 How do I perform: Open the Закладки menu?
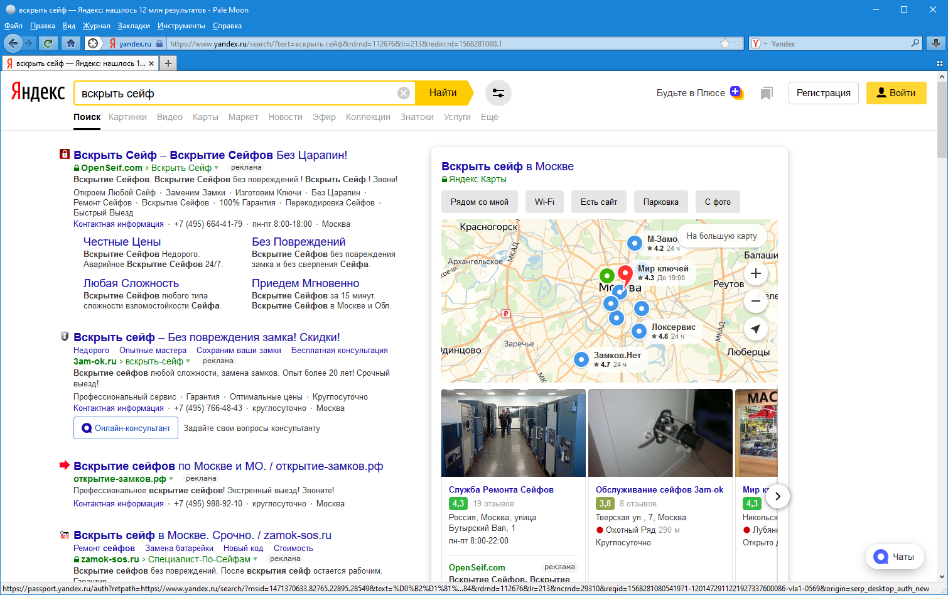134,26
